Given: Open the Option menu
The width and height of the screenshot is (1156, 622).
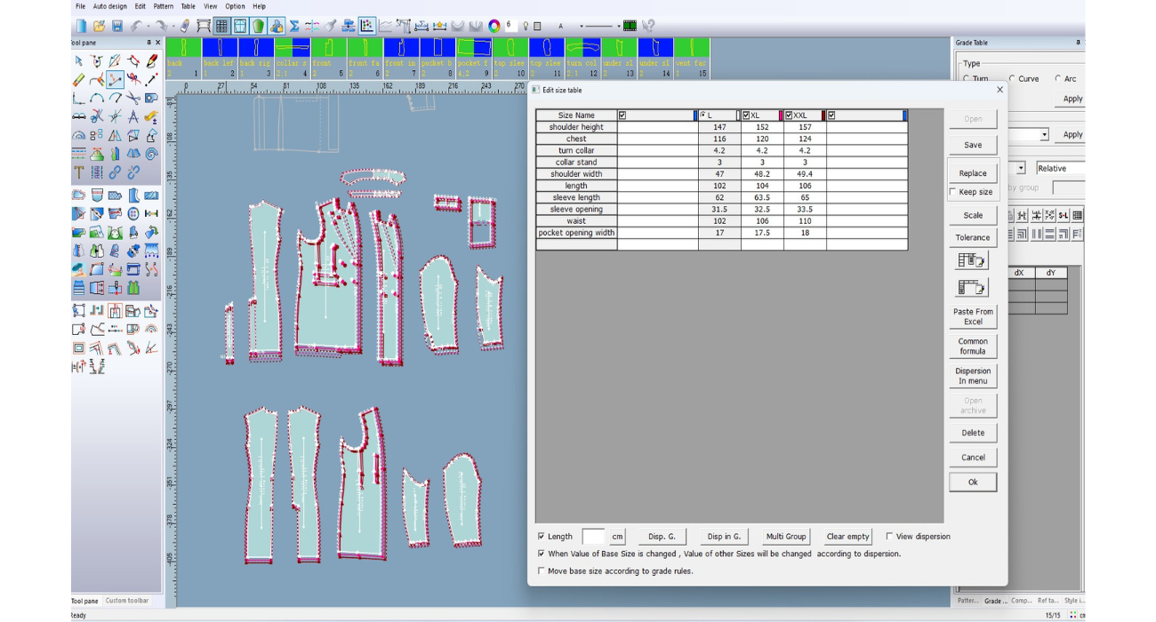Looking at the screenshot, I should [235, 6].
